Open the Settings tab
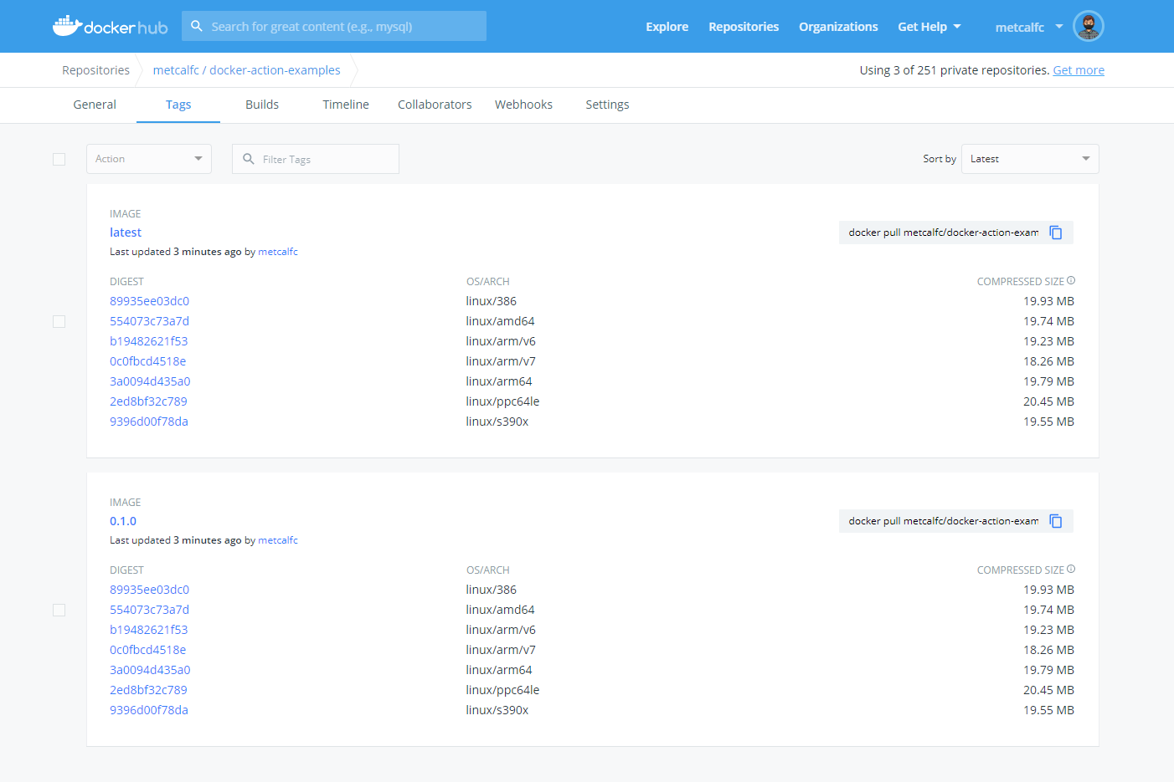 [607, 105]
